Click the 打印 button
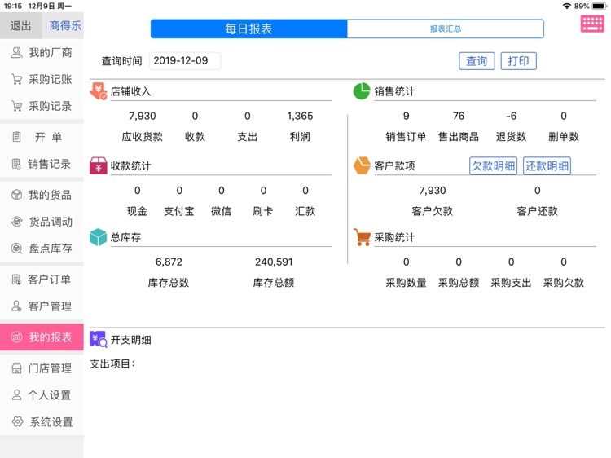Viewport: 611px width, 458px height. click(518, 61)
